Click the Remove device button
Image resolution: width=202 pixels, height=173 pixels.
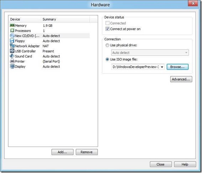click(87, 152)
